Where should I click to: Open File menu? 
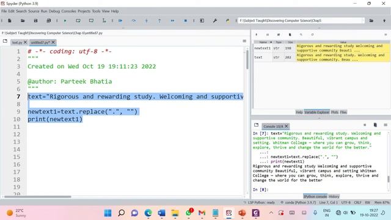(4, 11)
